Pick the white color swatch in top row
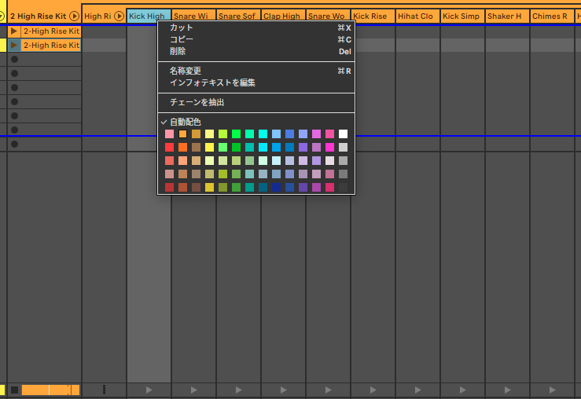 343,134
